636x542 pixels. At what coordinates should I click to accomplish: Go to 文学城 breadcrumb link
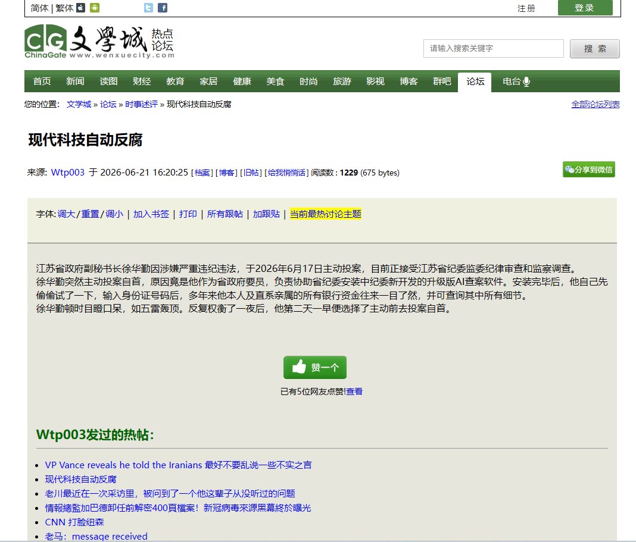[x=79, y=105]
